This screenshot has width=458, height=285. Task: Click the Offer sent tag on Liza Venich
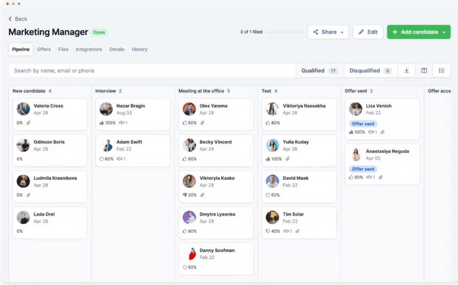[363, 124]
